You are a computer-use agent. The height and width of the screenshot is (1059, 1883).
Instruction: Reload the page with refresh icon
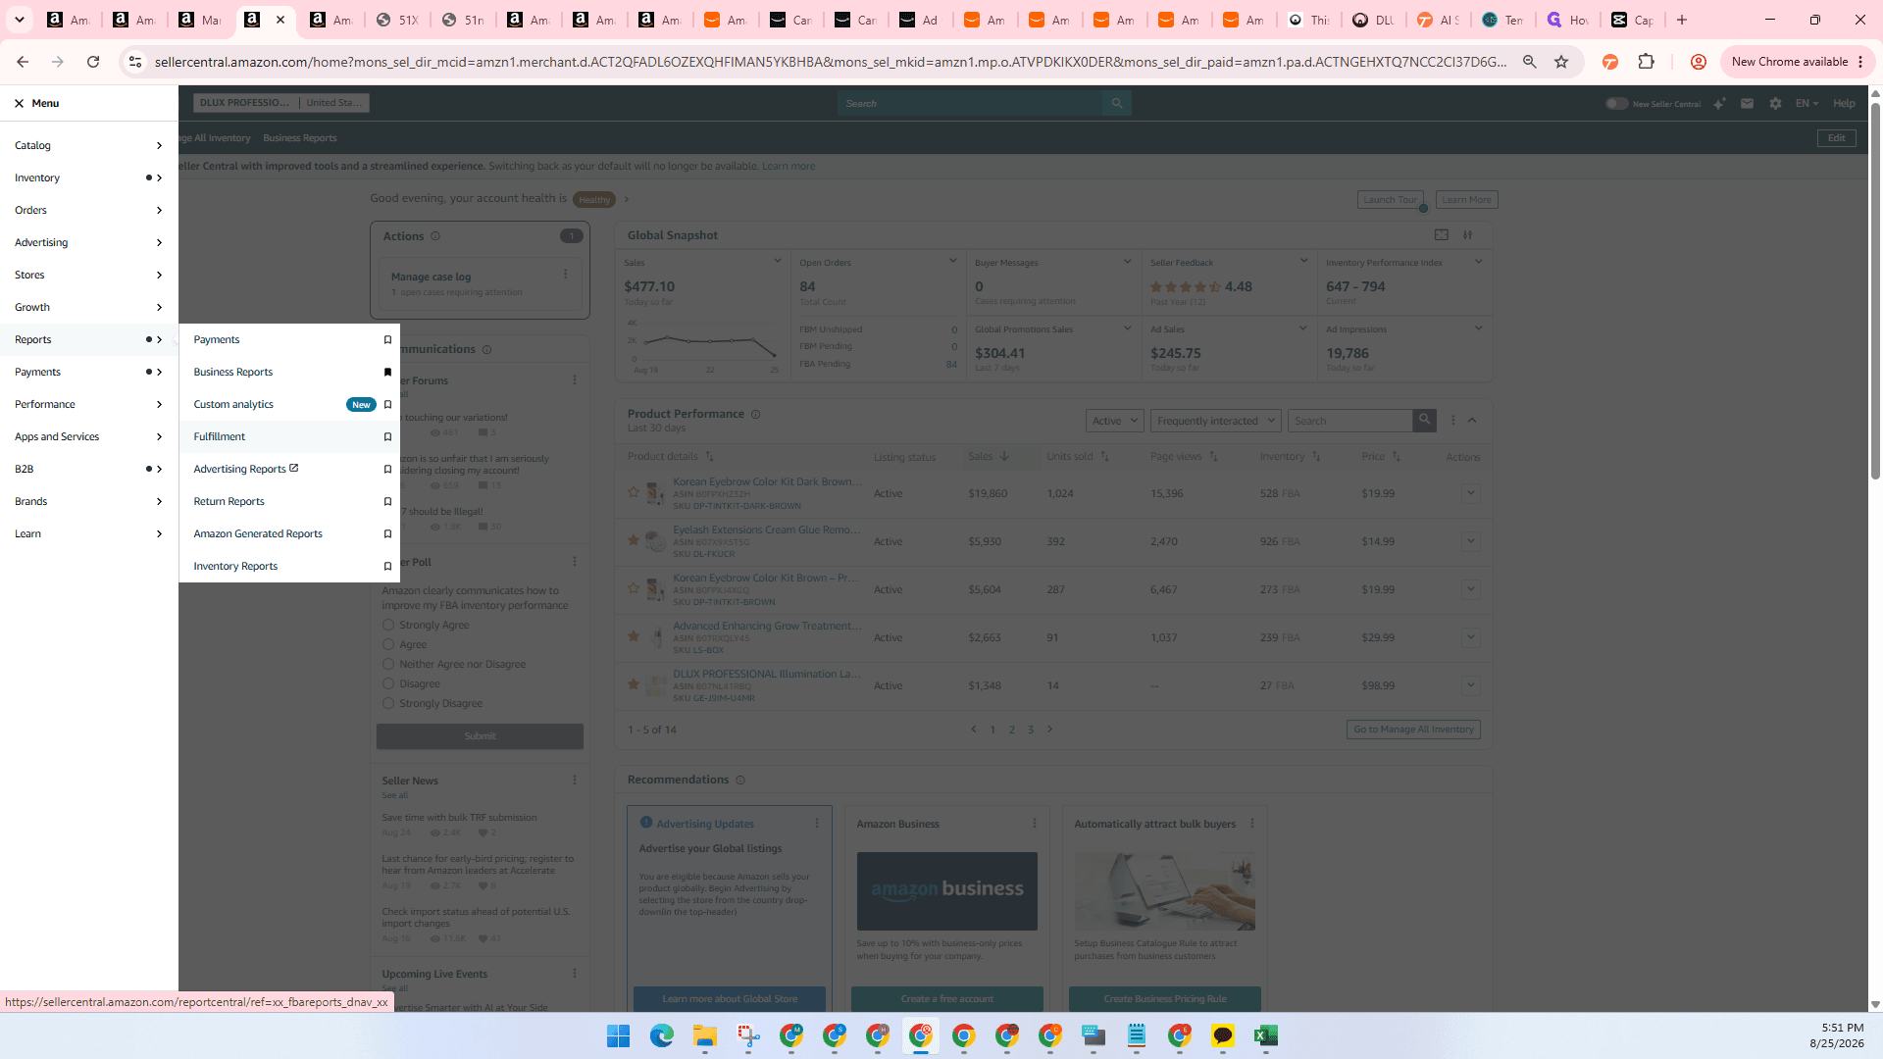[x=93, y=62]
